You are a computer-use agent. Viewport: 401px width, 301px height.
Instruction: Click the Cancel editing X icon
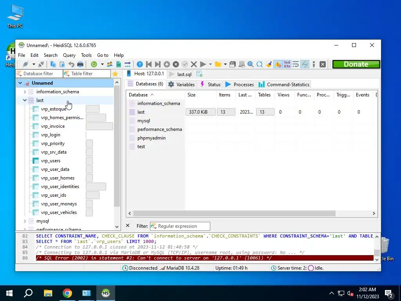click(194, 64)
